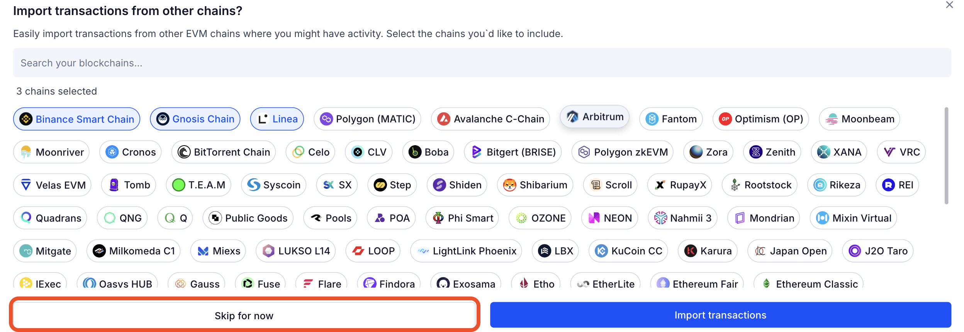Image resolution: width=964 pixels, height=332 pixels.
Task: Select the Fantom chain chip
Action: (671, 119)
